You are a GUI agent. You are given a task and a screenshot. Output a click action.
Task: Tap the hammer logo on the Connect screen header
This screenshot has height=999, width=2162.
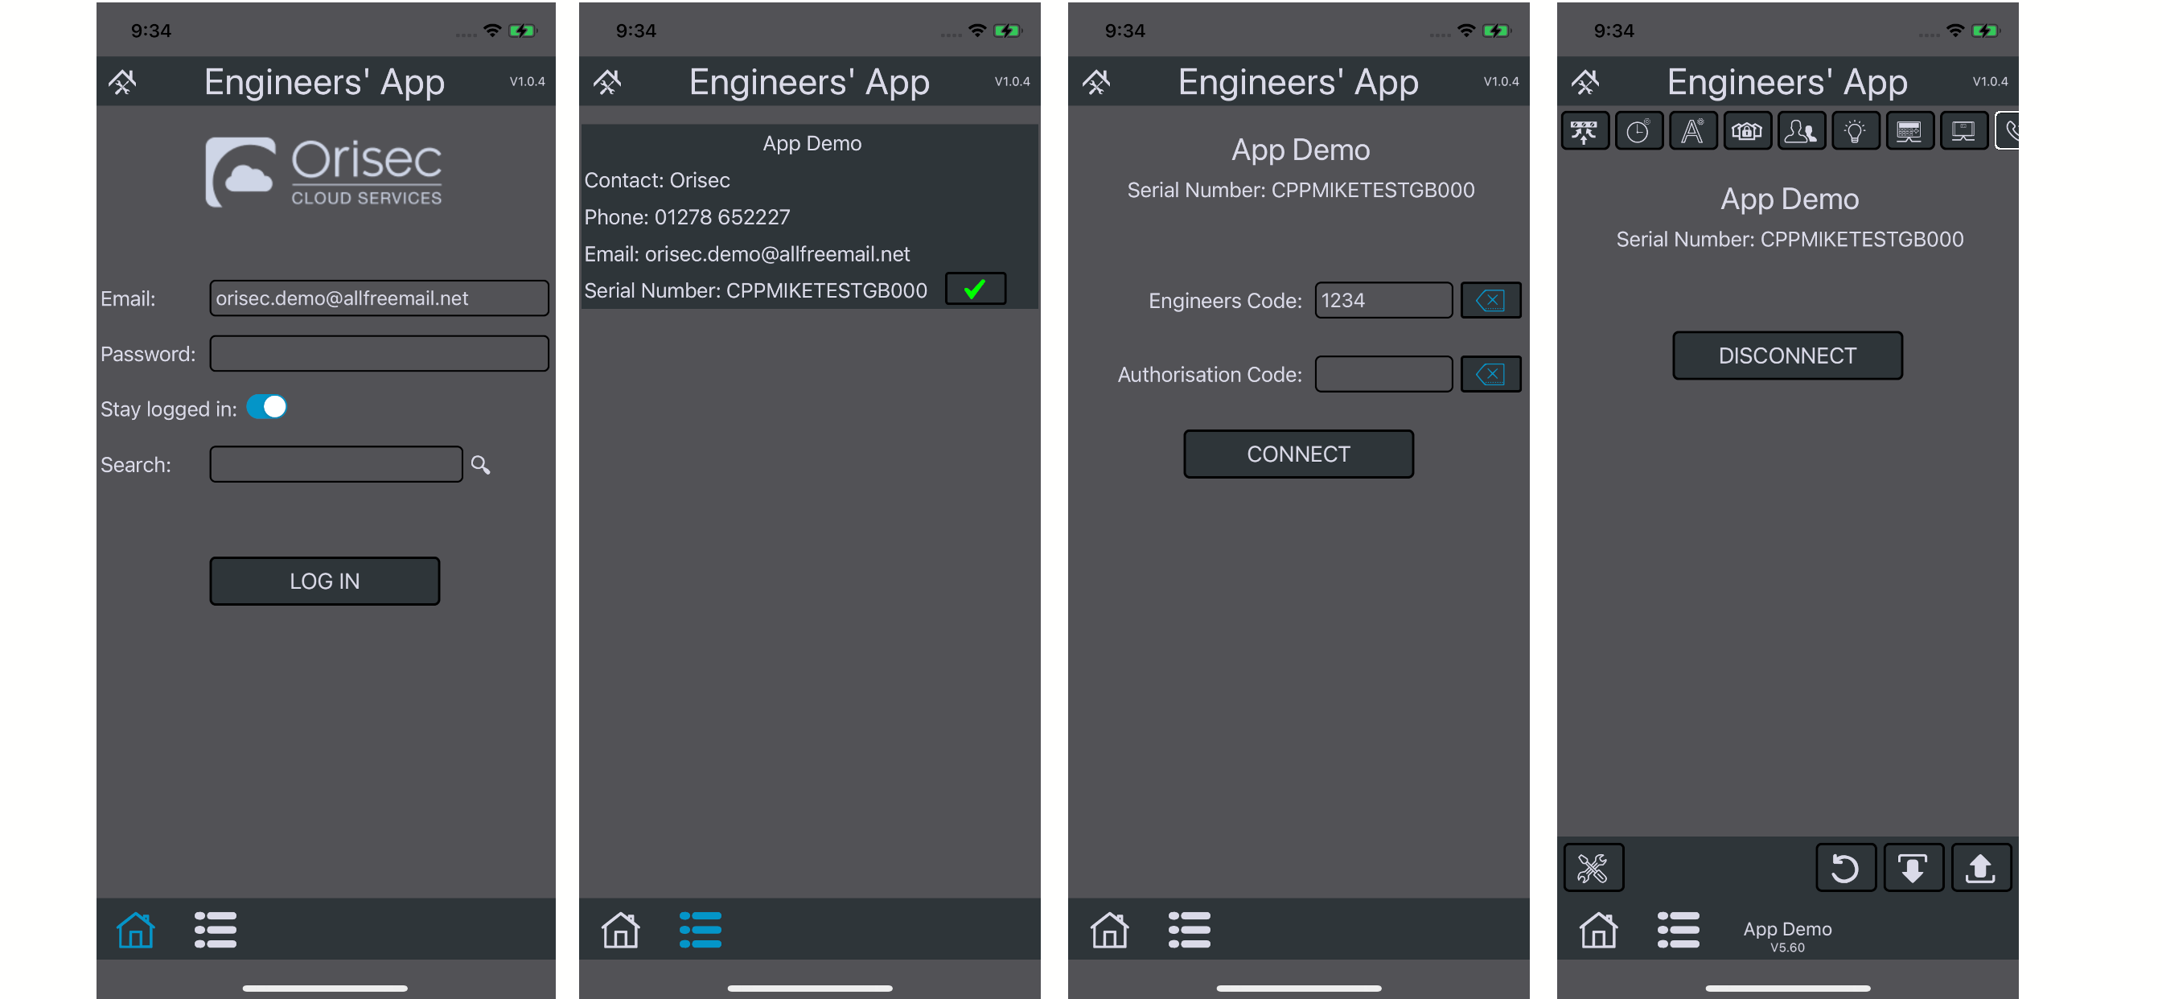point(1096,81)
